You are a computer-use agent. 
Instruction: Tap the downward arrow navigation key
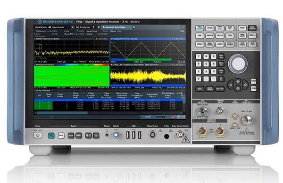tap(238, 88)
